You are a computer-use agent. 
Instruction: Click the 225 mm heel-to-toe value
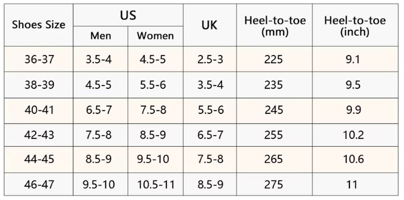[x=274, y=59]
